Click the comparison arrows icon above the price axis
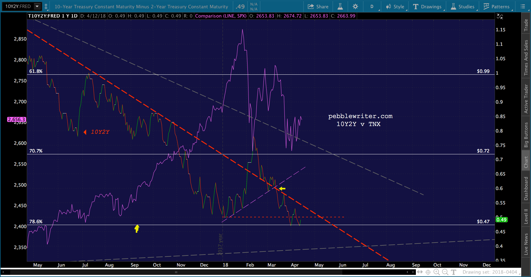The width and height of the screenshot is (531, 277). coord(500,16)
